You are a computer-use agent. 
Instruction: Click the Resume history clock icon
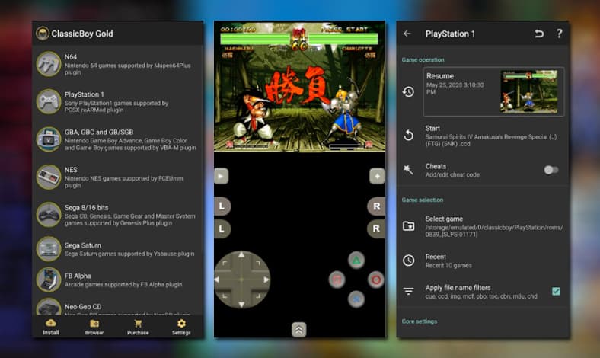(x=408, y=91)
